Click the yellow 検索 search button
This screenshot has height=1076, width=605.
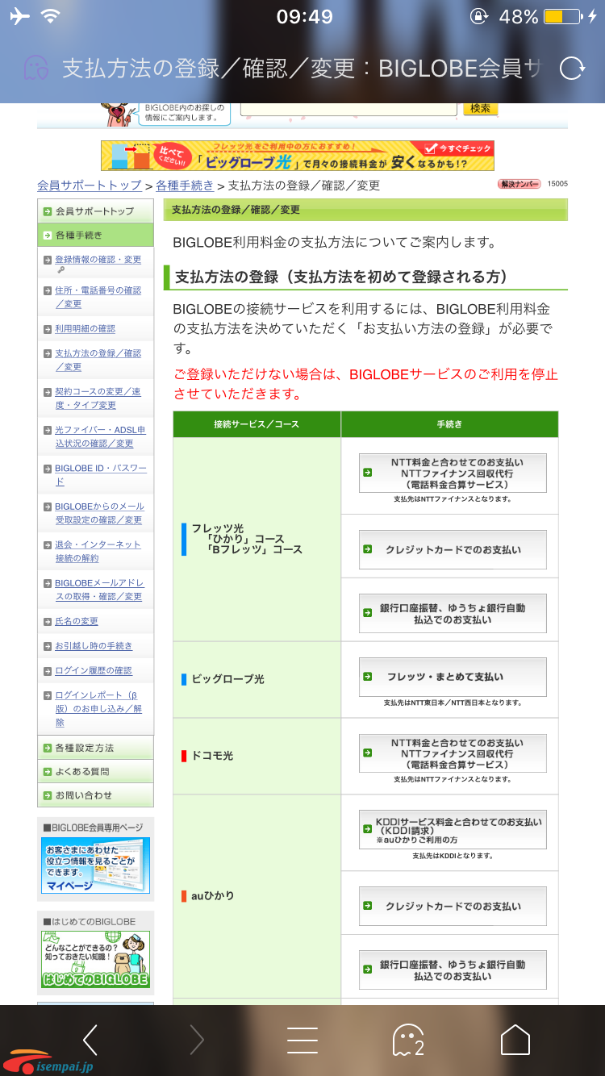click(481, 108)
